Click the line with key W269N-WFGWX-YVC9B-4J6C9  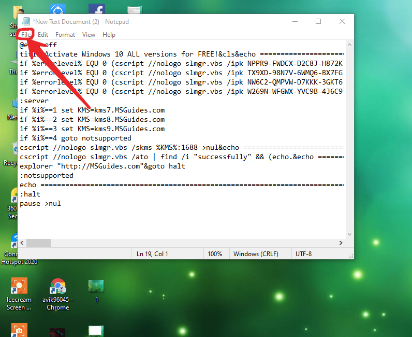181,91
